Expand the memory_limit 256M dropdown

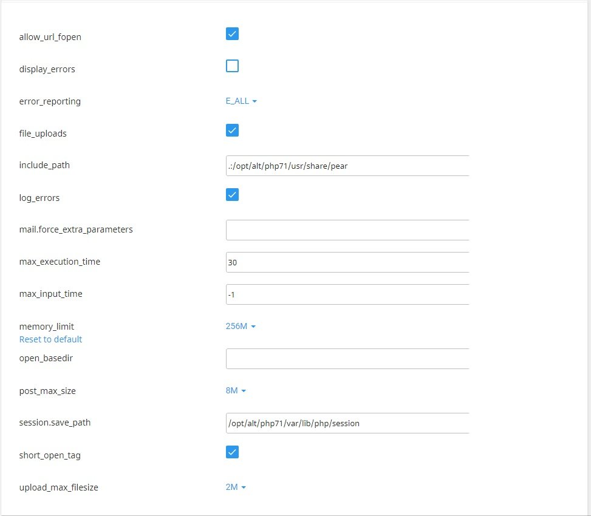click(x=241, y=326)
